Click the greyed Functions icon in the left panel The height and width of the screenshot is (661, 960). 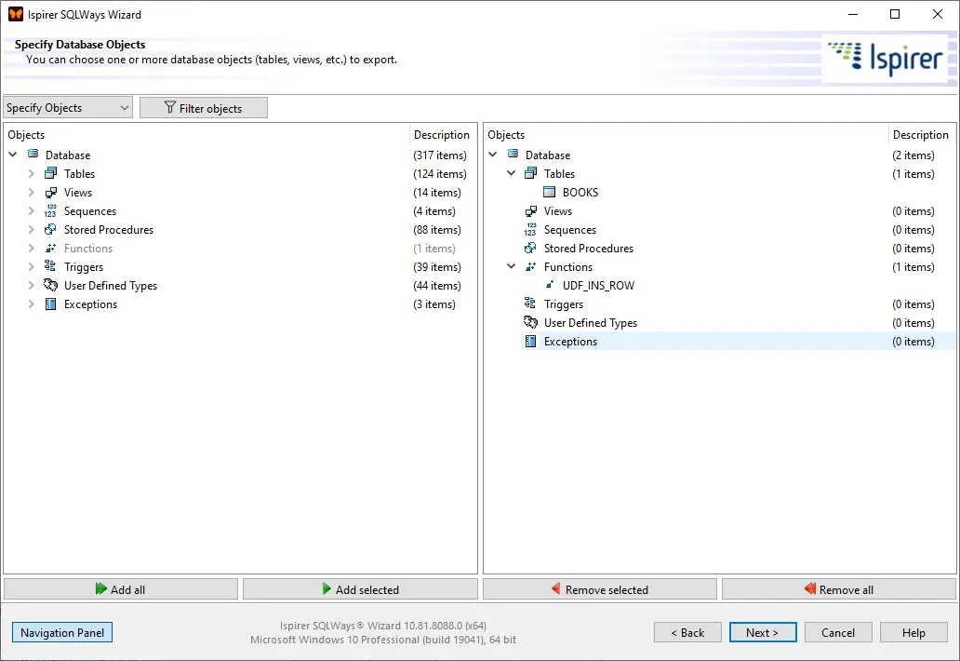click(x=51, y=248)
